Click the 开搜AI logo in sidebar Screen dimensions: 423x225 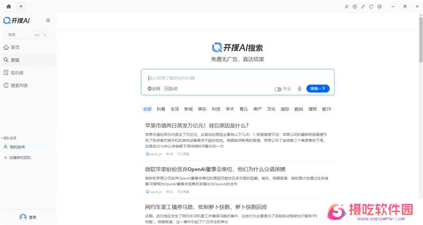[16, 21]
